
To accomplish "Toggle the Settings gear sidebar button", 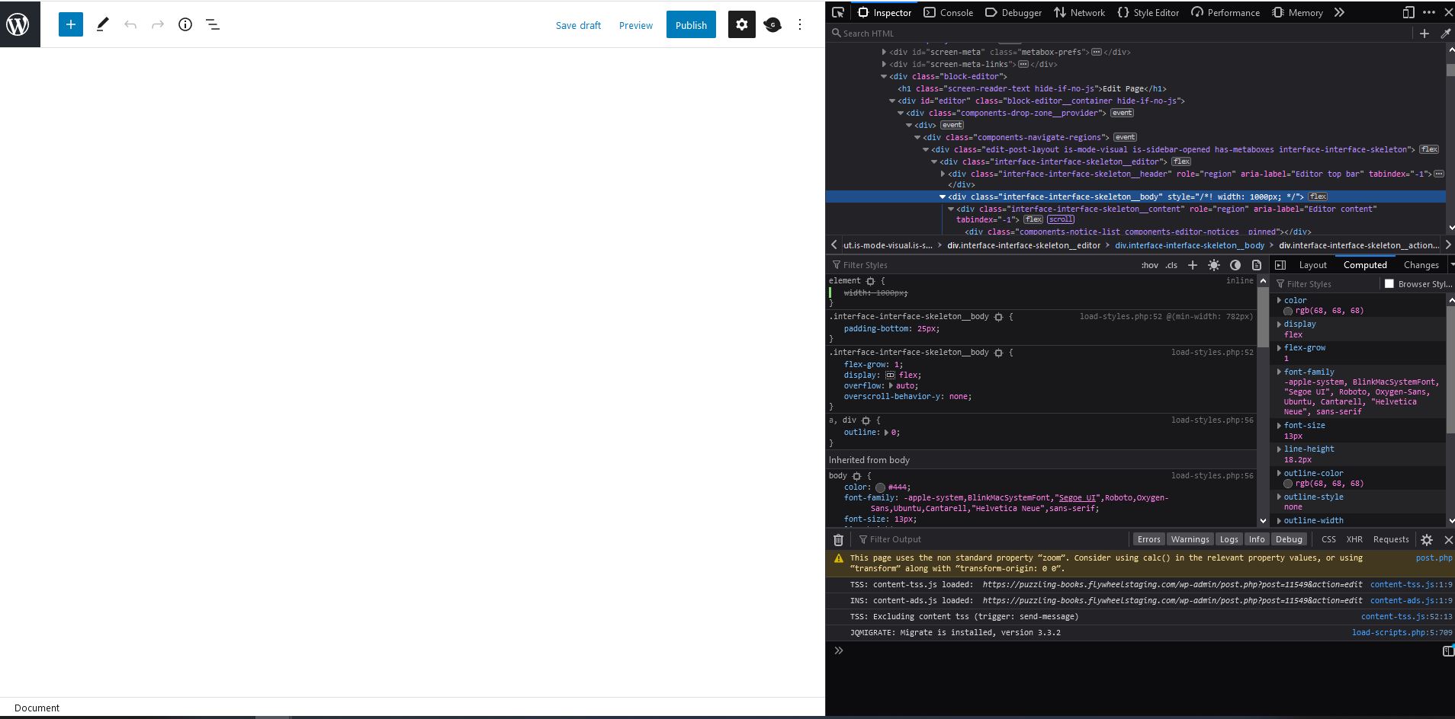I will click(741, 24).
